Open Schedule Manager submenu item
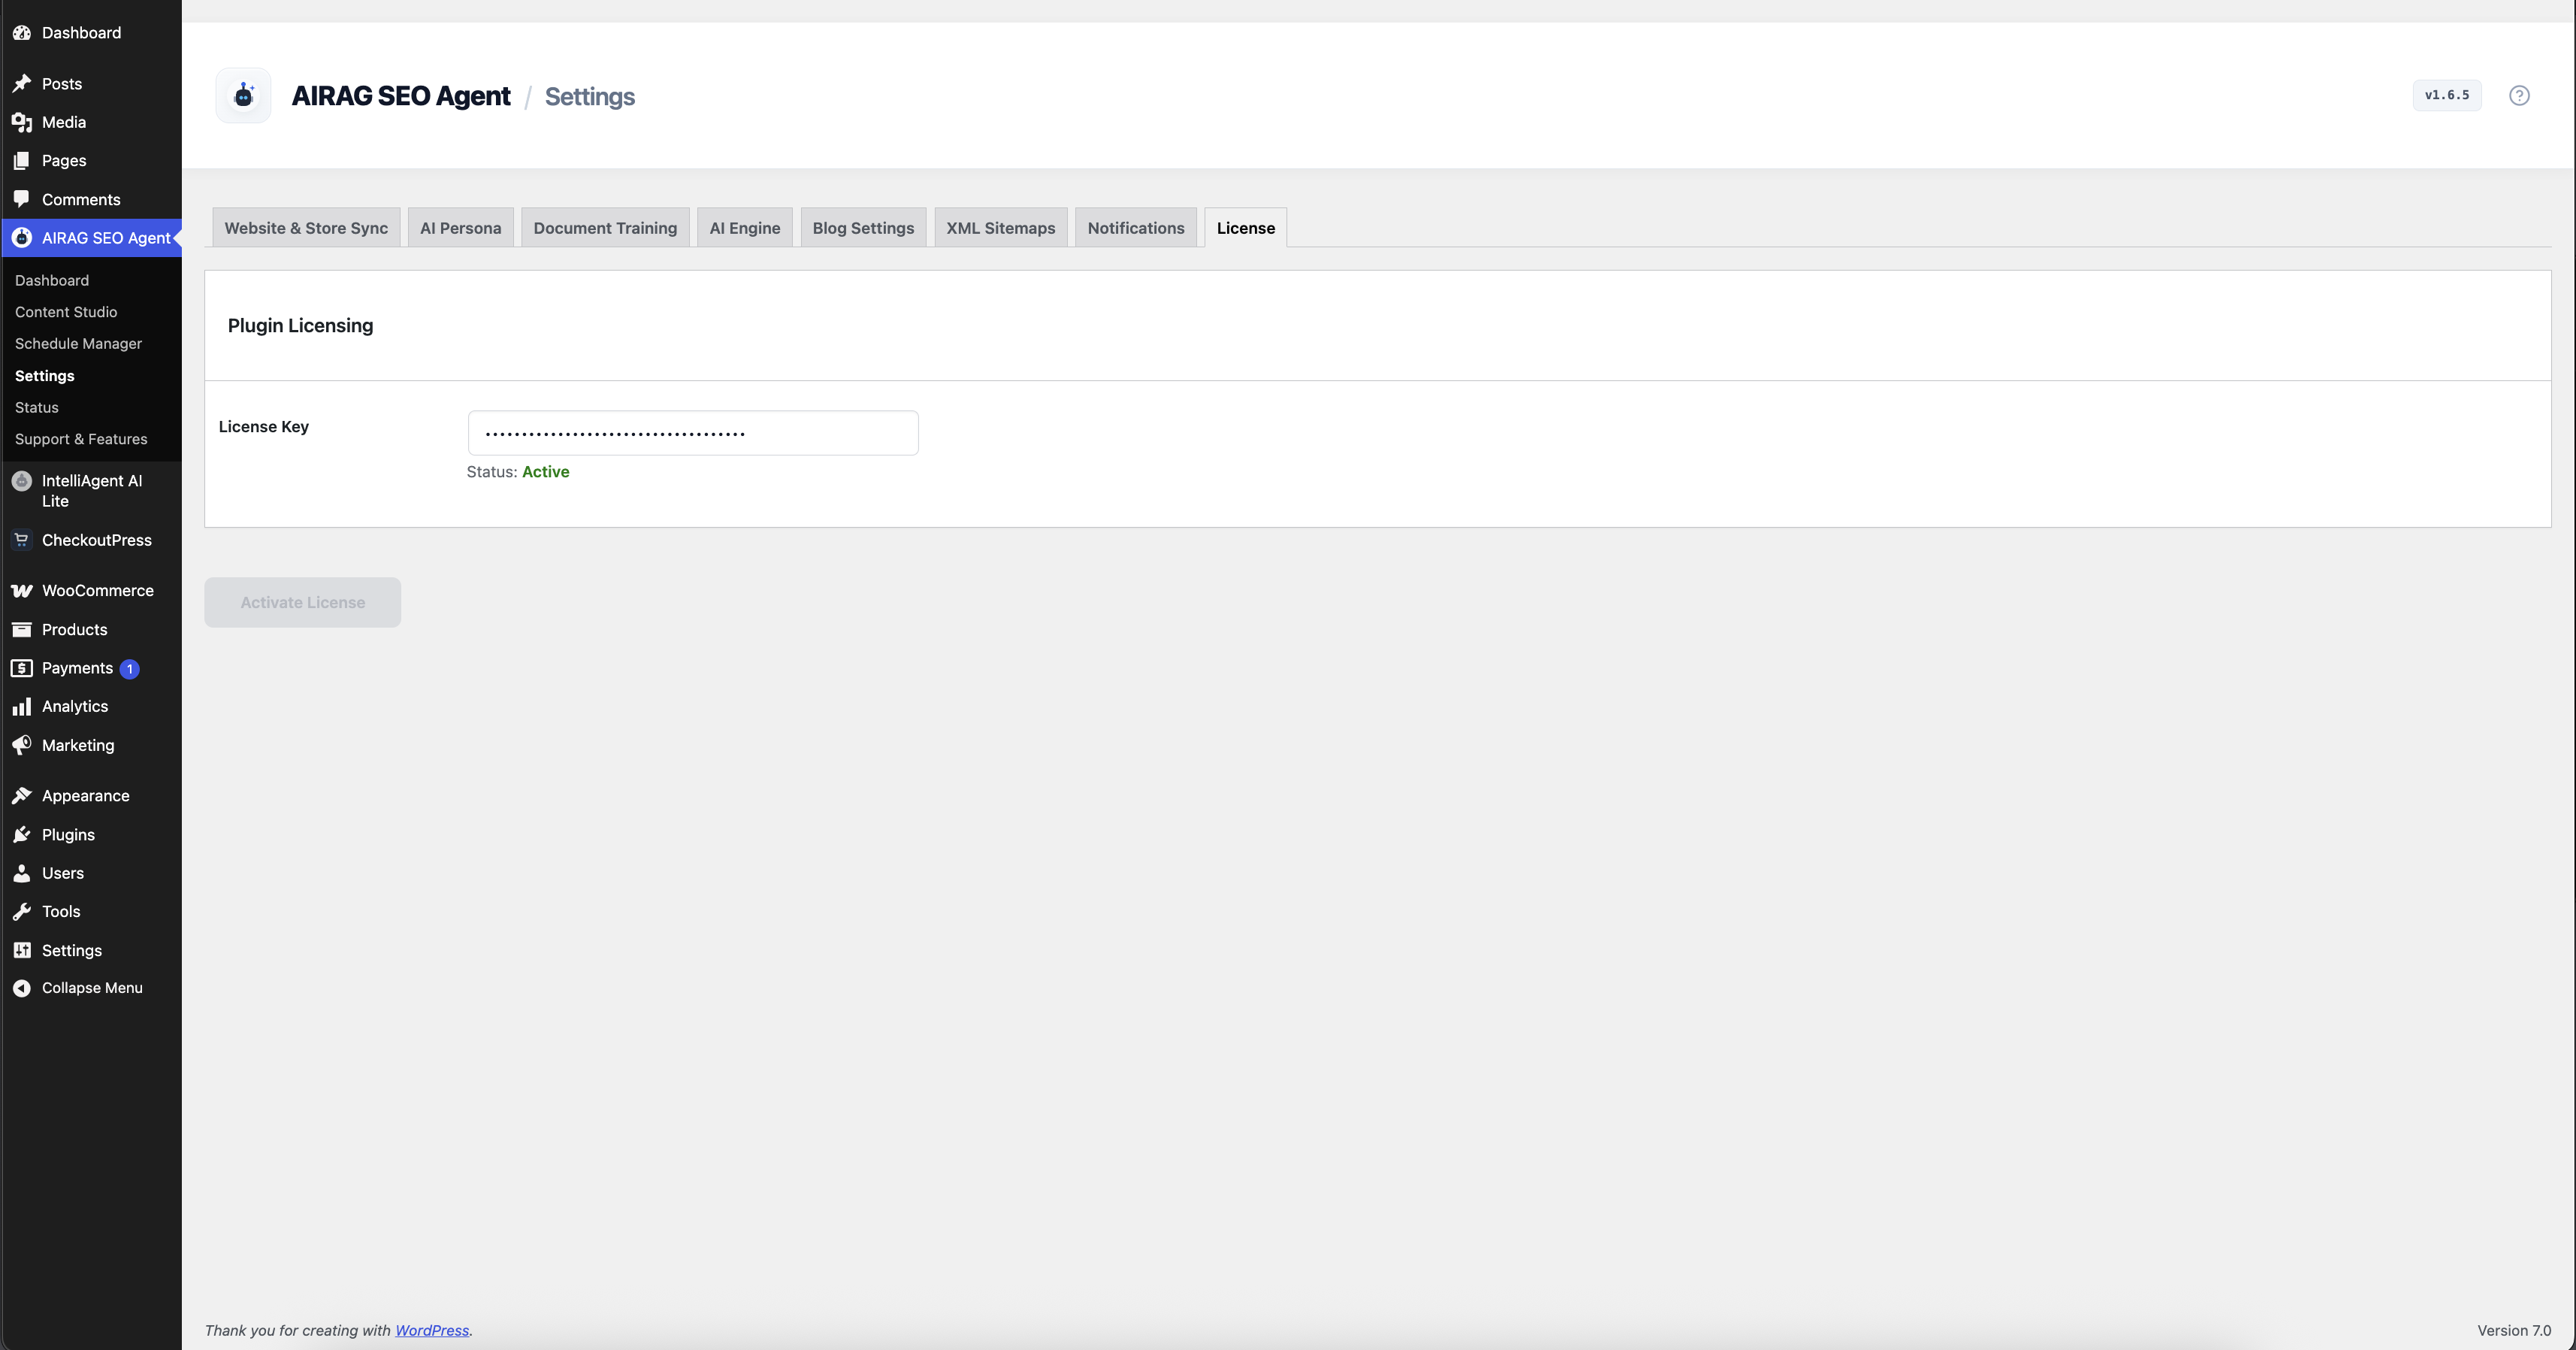The image size is (2576, 1350). click(78, 344)
